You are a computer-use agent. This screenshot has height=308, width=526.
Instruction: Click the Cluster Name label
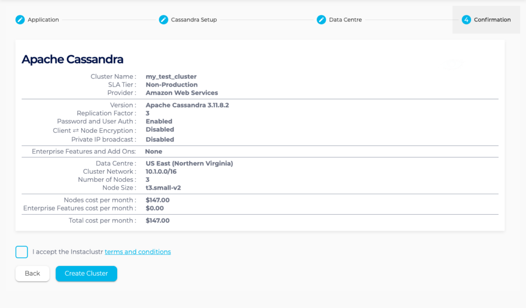tap(114, 77)
